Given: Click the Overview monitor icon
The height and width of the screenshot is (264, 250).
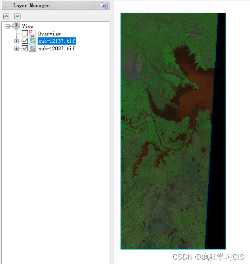Looking at the screenshot, I should [32, 33].
